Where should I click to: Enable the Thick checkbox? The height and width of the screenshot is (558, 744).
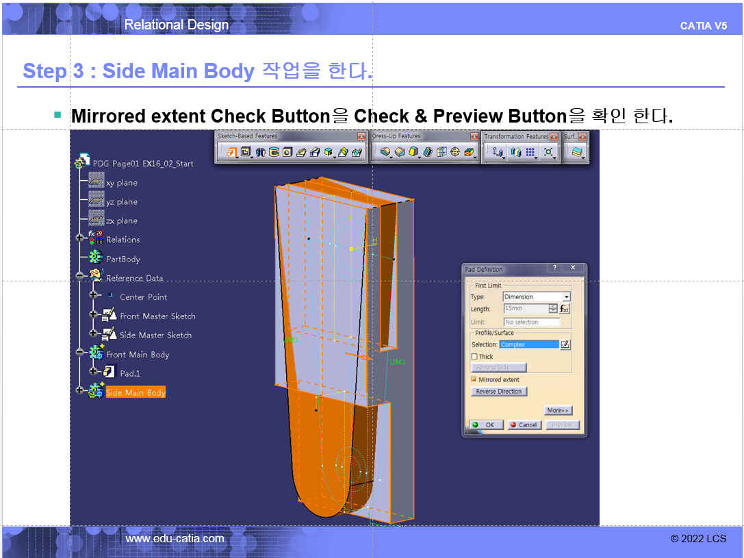point(474,356)
